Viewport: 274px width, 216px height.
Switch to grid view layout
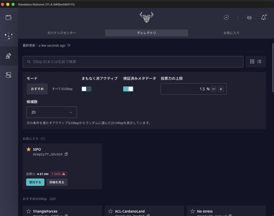(x=252, y=61)
